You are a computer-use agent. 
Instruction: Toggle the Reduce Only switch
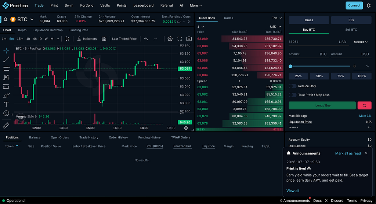pyautogui.click(x=293, y=86)
